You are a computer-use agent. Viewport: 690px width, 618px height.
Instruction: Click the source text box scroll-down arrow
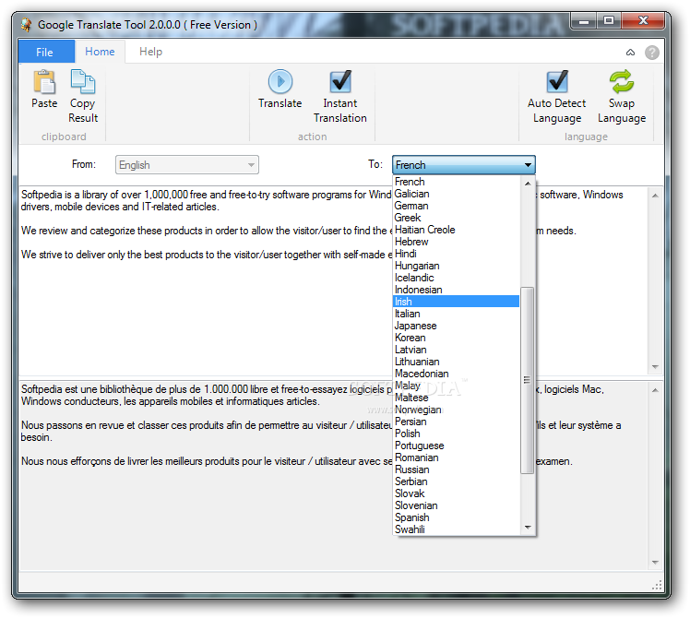pyautogui.click(x=655, y=367)
